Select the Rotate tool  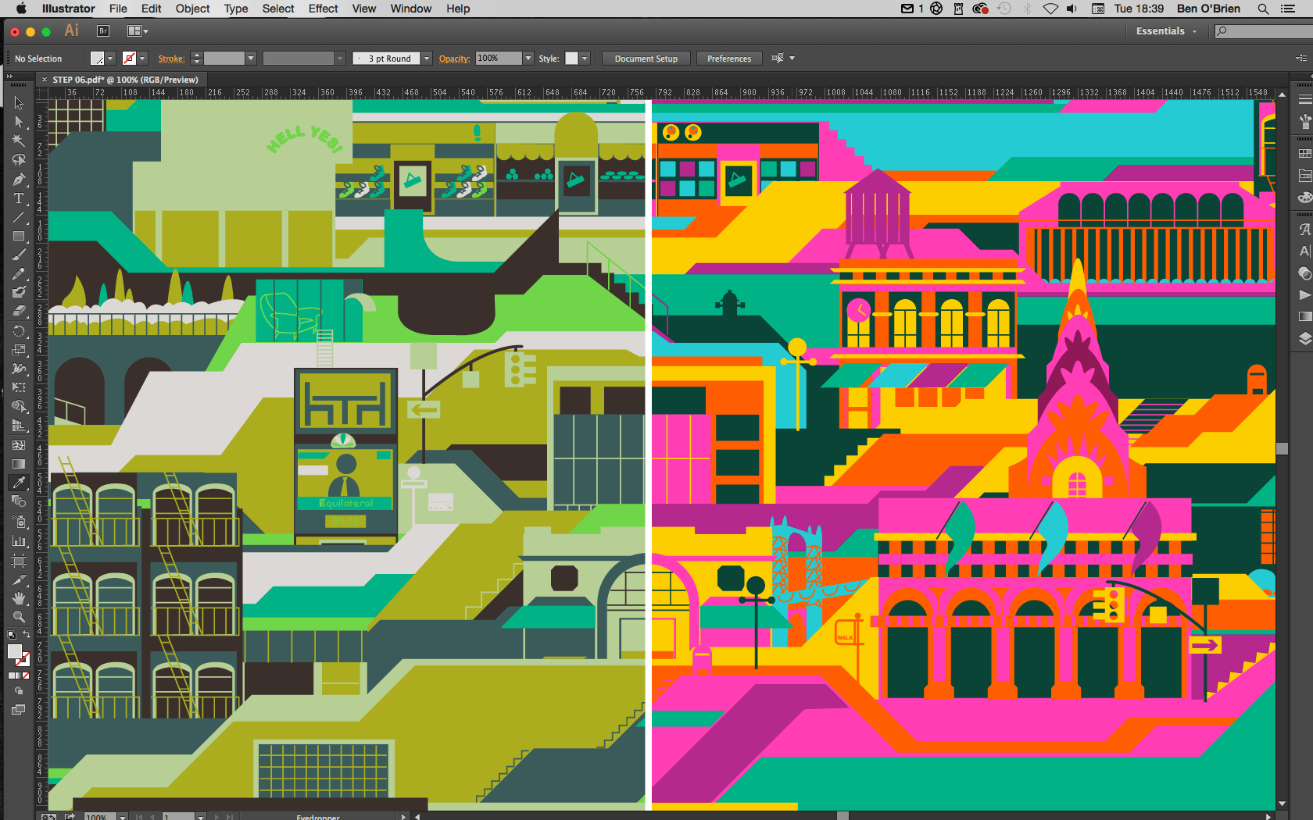click(19, 330)
